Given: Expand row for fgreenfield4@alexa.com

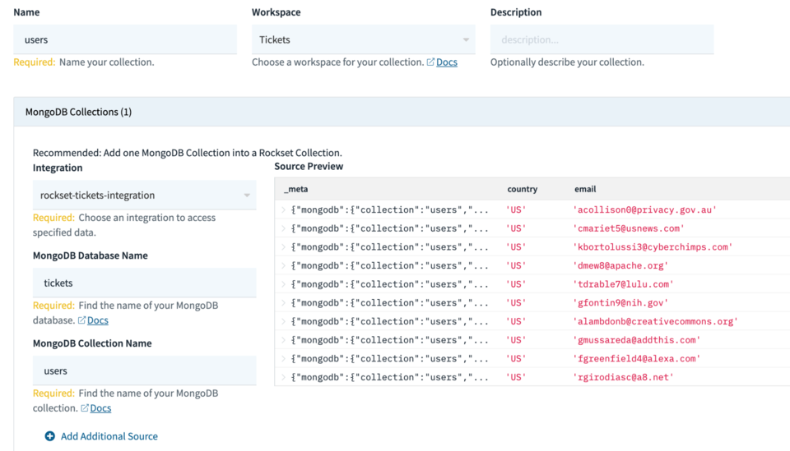Looking at the screenshot, I should pos(283,358).
